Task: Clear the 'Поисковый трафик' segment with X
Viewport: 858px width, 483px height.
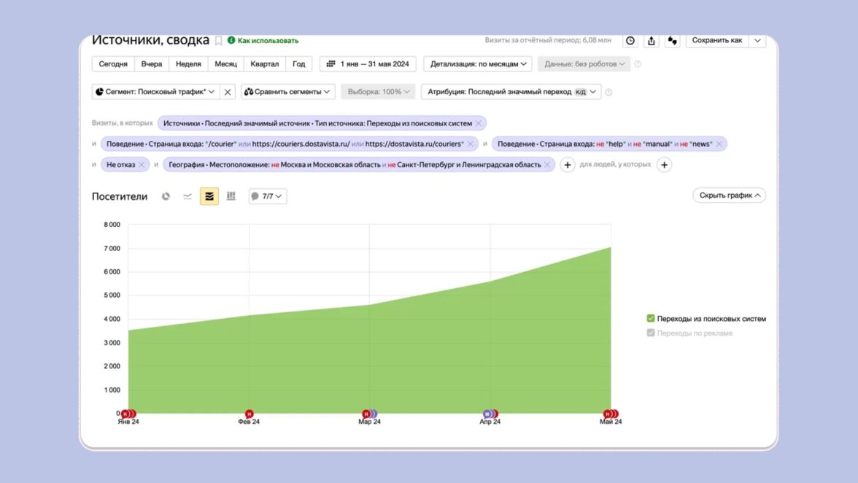Action: (228, 92)
